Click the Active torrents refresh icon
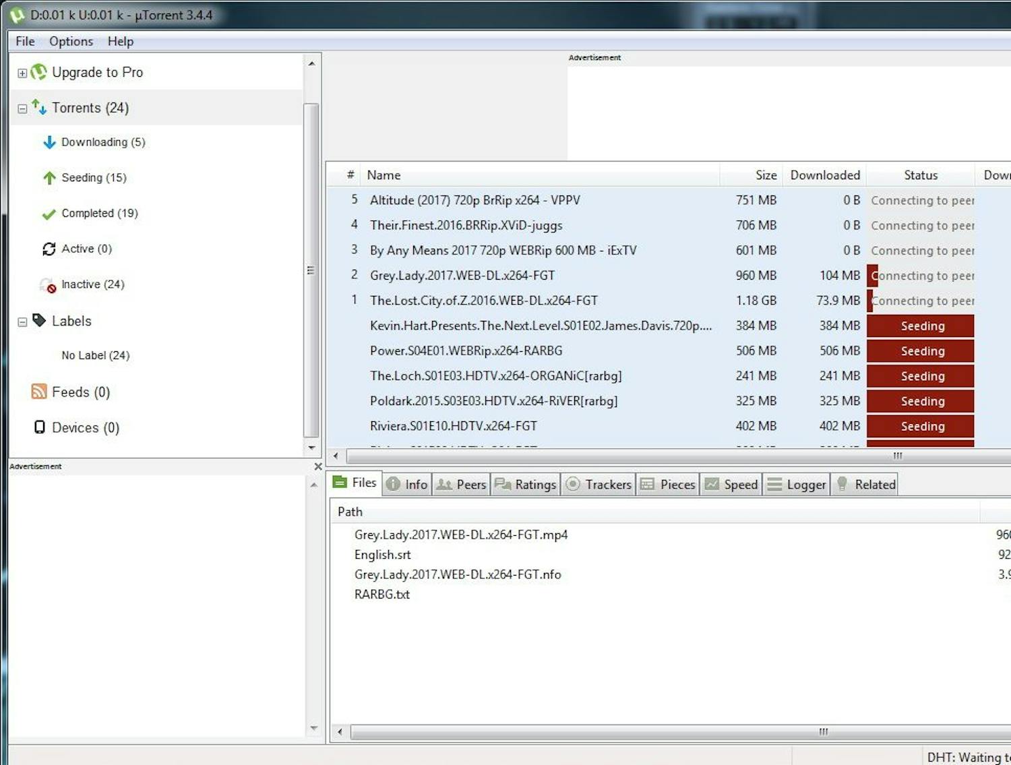 49,249
